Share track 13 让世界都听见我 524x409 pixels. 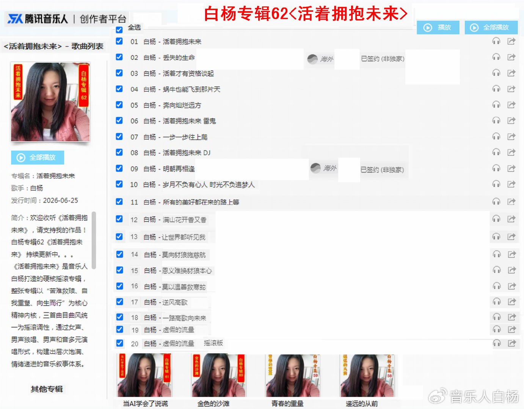(x=511, y=237)
